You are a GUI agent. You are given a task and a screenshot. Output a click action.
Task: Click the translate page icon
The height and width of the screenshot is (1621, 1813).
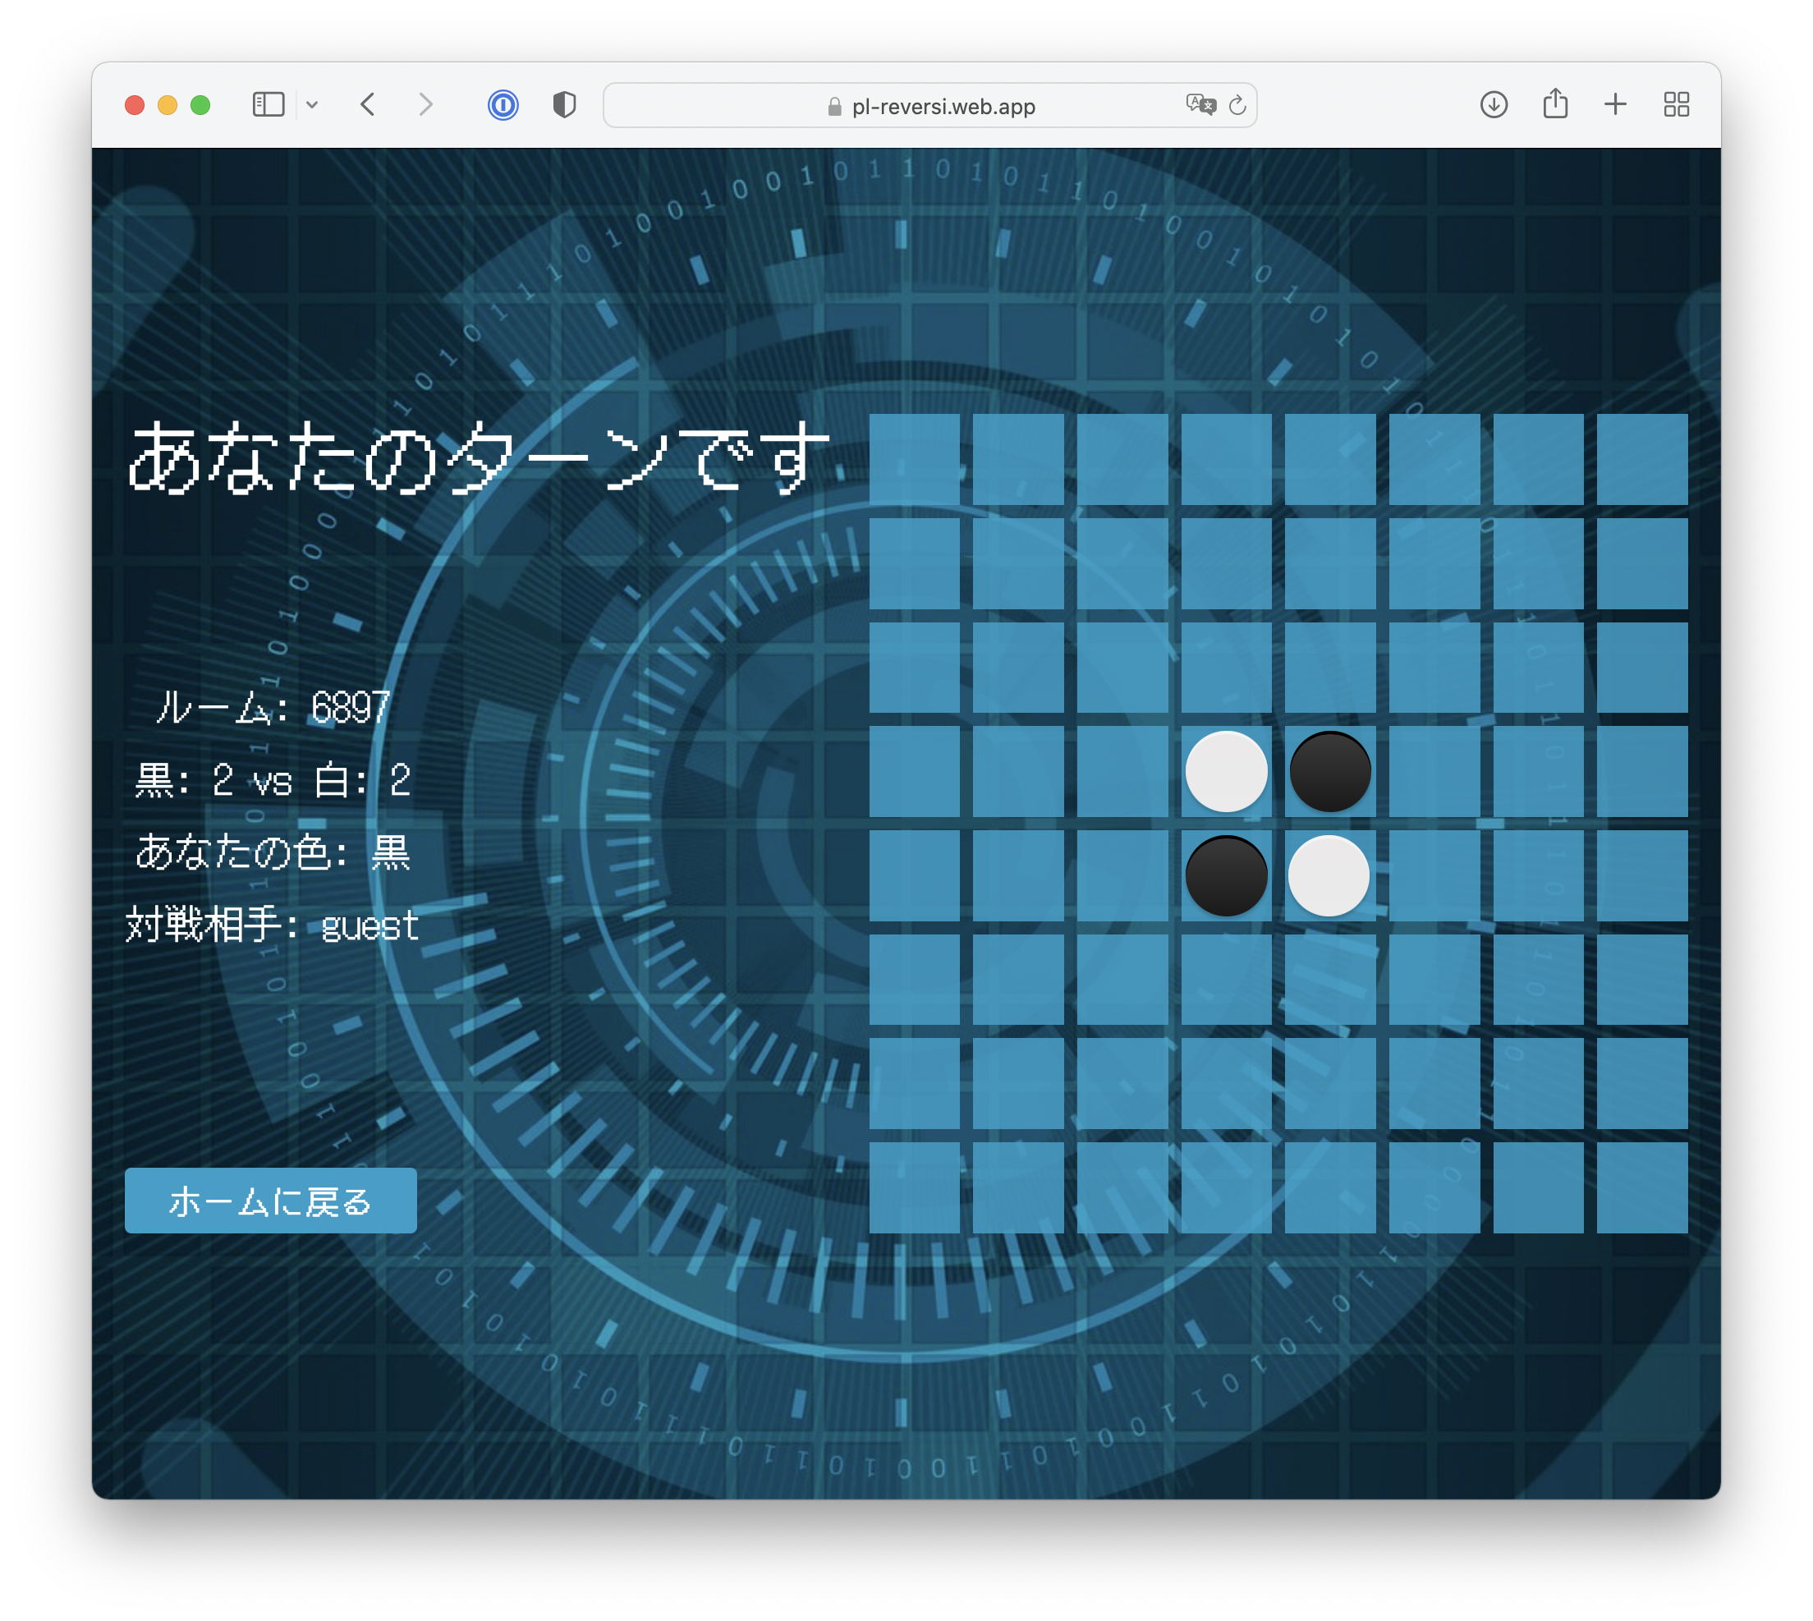pyautogui.click(x=1200, y=105)
